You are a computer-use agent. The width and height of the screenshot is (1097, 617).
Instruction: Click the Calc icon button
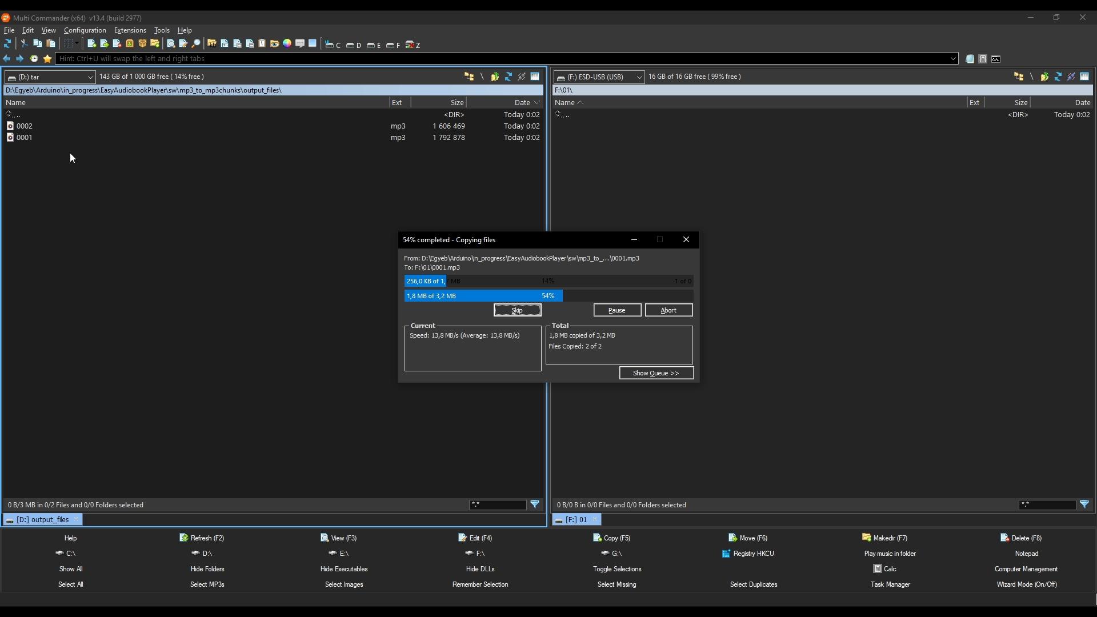coord(876,568)
